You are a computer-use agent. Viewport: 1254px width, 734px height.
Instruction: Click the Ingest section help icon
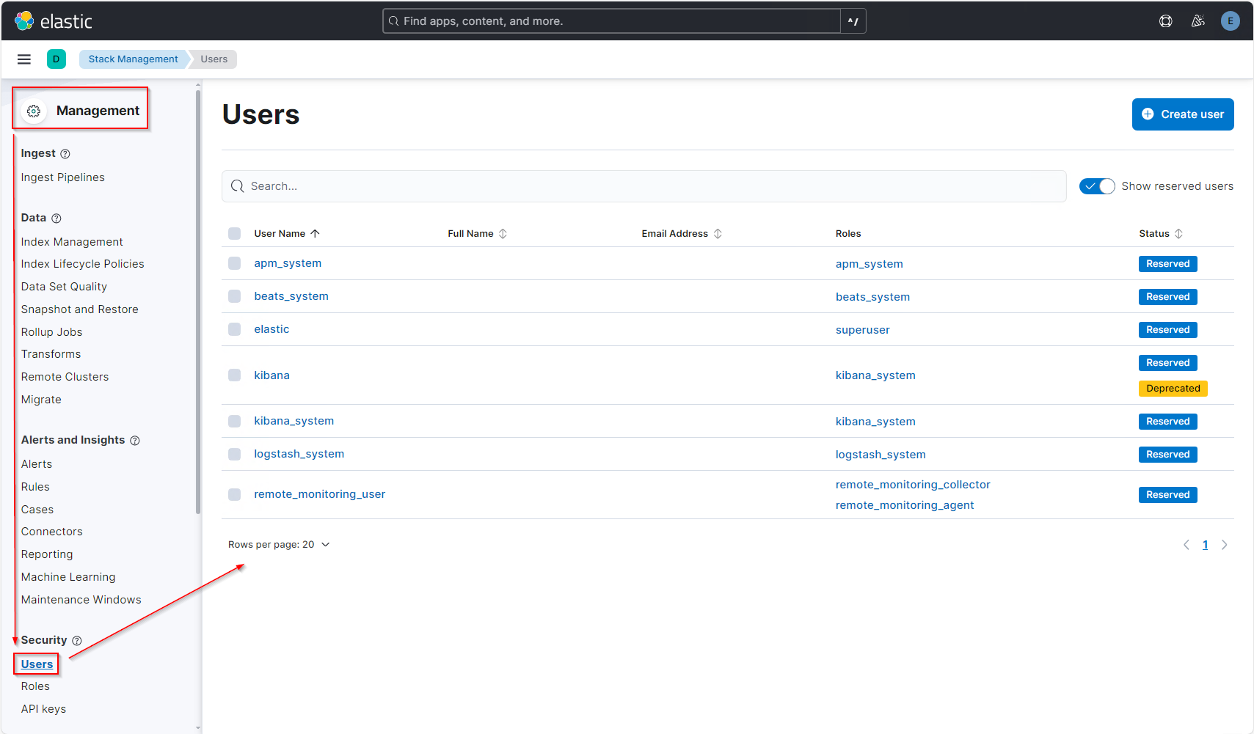click(65, 154)
